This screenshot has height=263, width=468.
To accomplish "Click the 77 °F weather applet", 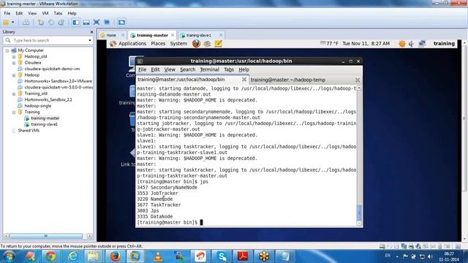I will [329, 44].
